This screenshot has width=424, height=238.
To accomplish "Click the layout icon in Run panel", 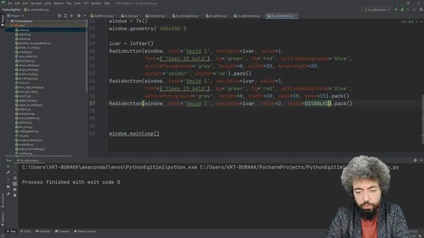I will (x=8, y=186).
